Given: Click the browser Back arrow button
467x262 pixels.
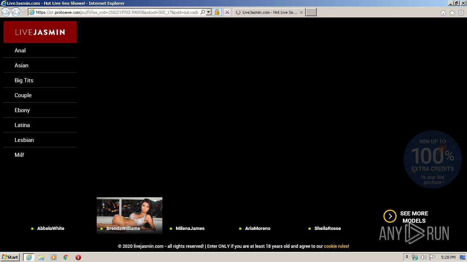Looking at the screenshot, I should [5, 12].
